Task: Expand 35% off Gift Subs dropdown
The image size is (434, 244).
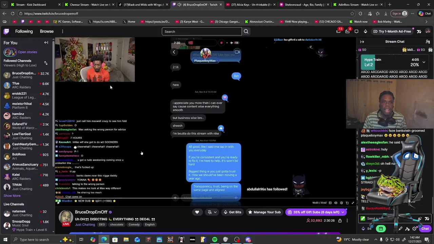Action: [x=343, y=212]
